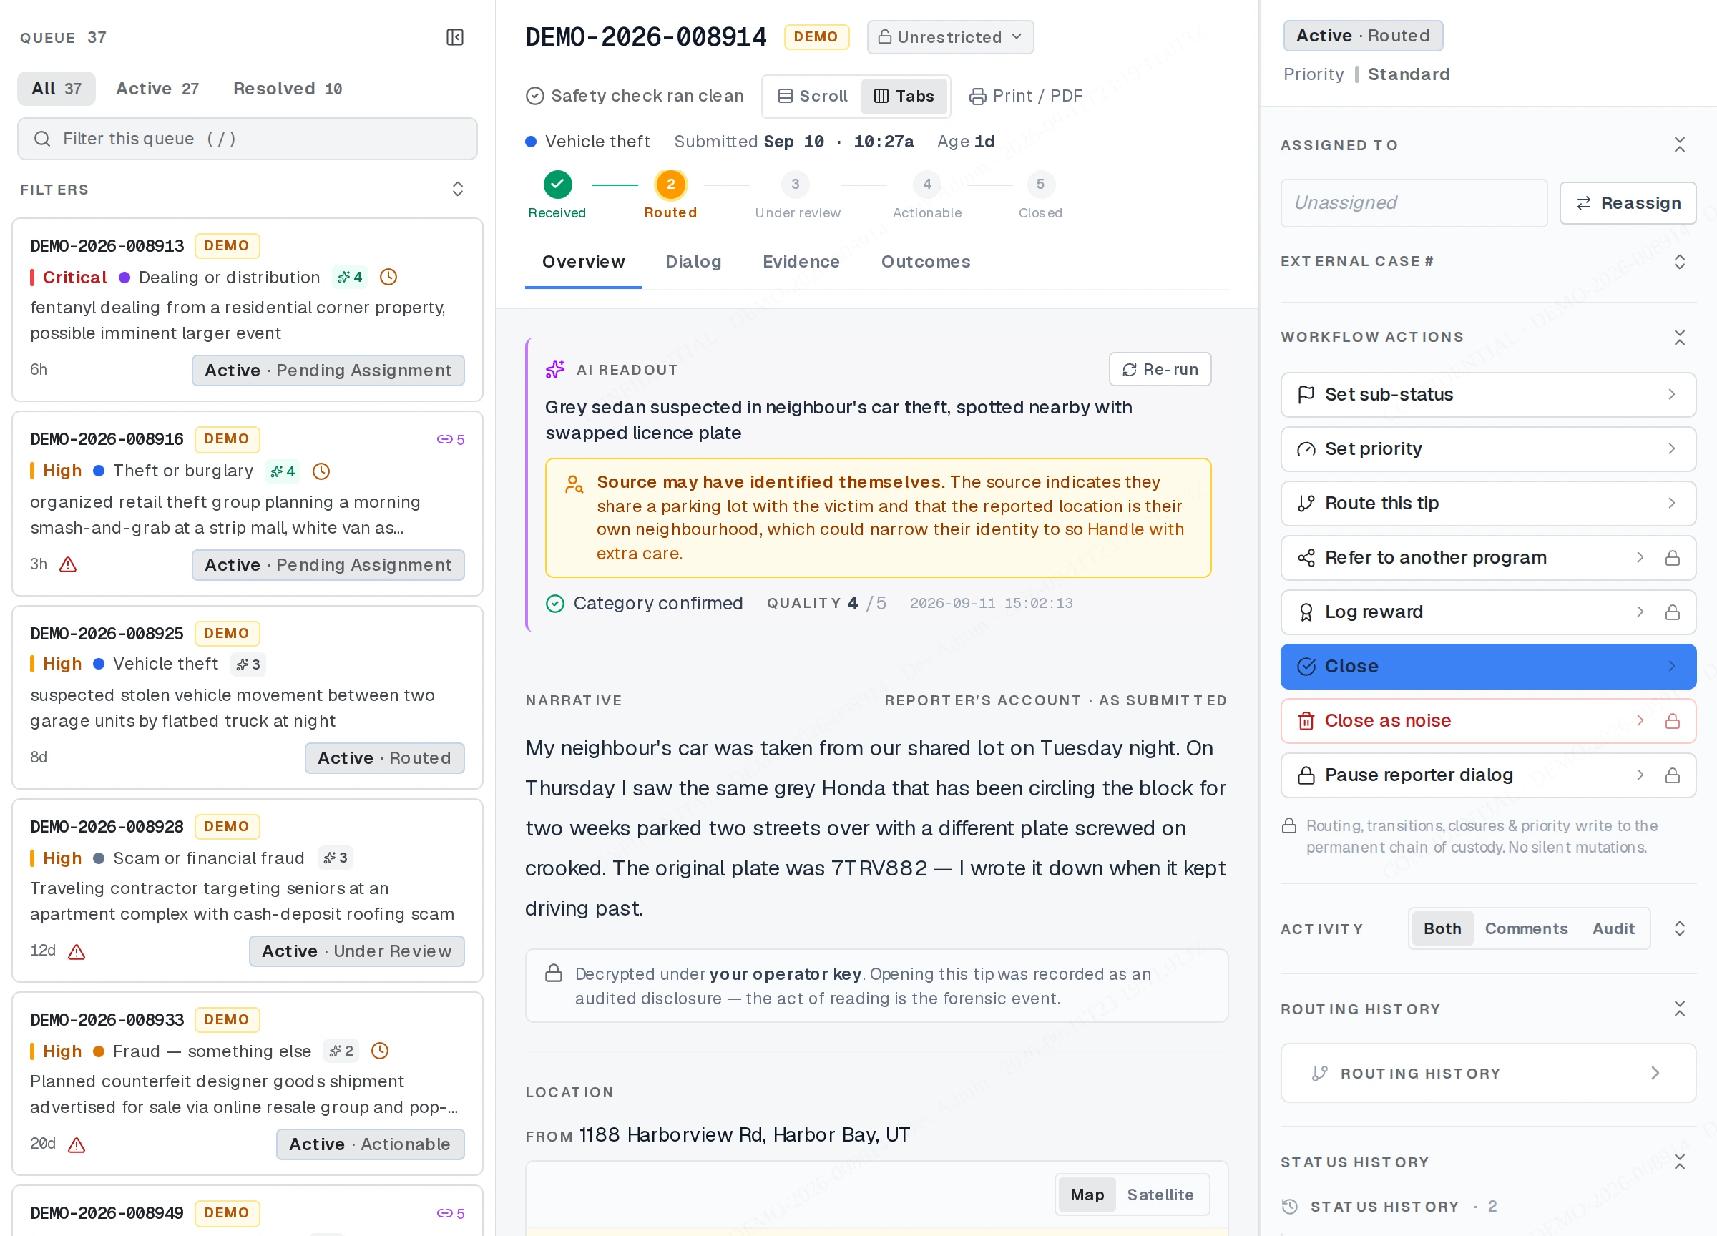Show only Comments in activity

1526,928
